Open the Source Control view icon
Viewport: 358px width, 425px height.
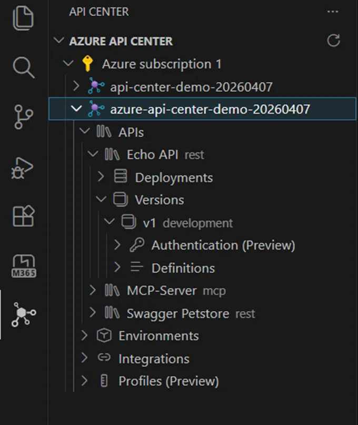click(24, 116)
